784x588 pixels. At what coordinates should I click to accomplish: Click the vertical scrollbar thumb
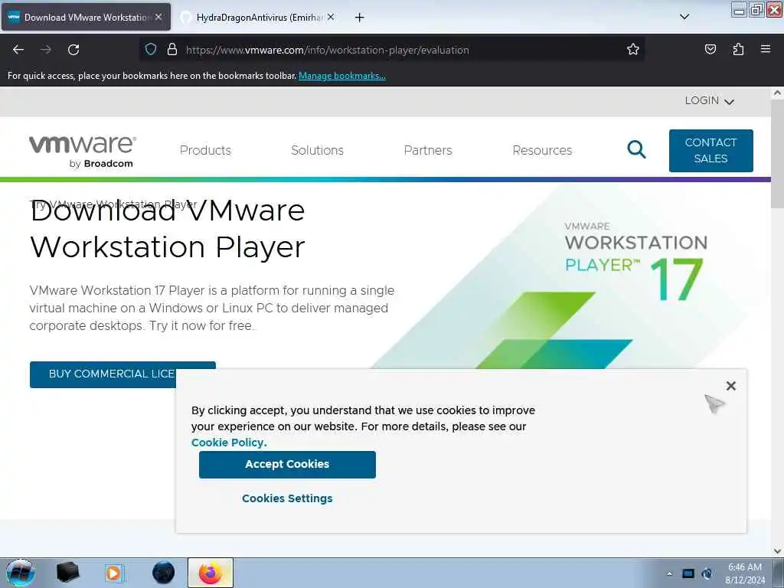pyautogui.click(x=777, y=153)
